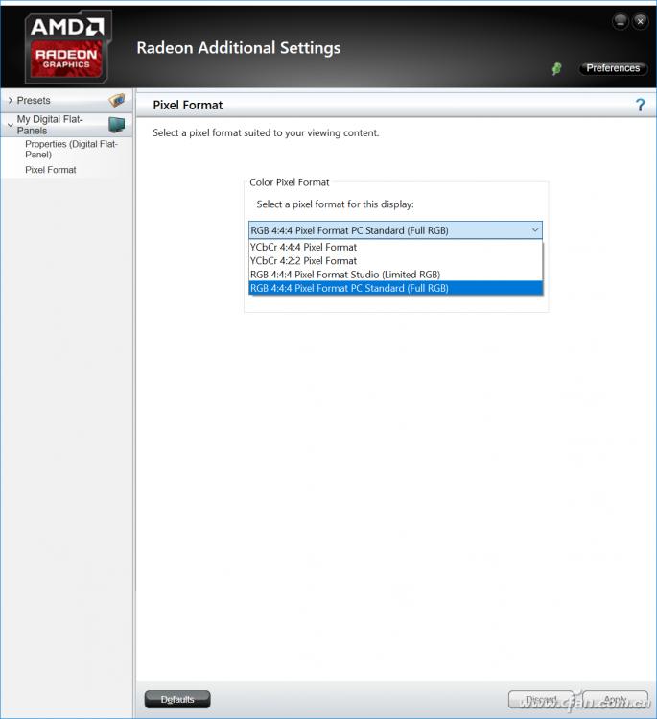The image size is (657, 719).
Task: Click the Apply button
Action: (615, 700)
